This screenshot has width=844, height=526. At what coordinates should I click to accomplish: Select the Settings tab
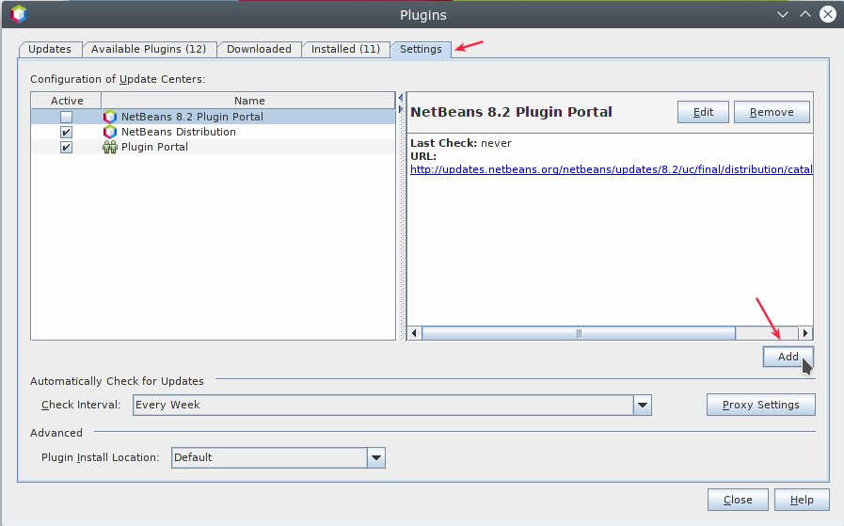(x=421, y=49)
